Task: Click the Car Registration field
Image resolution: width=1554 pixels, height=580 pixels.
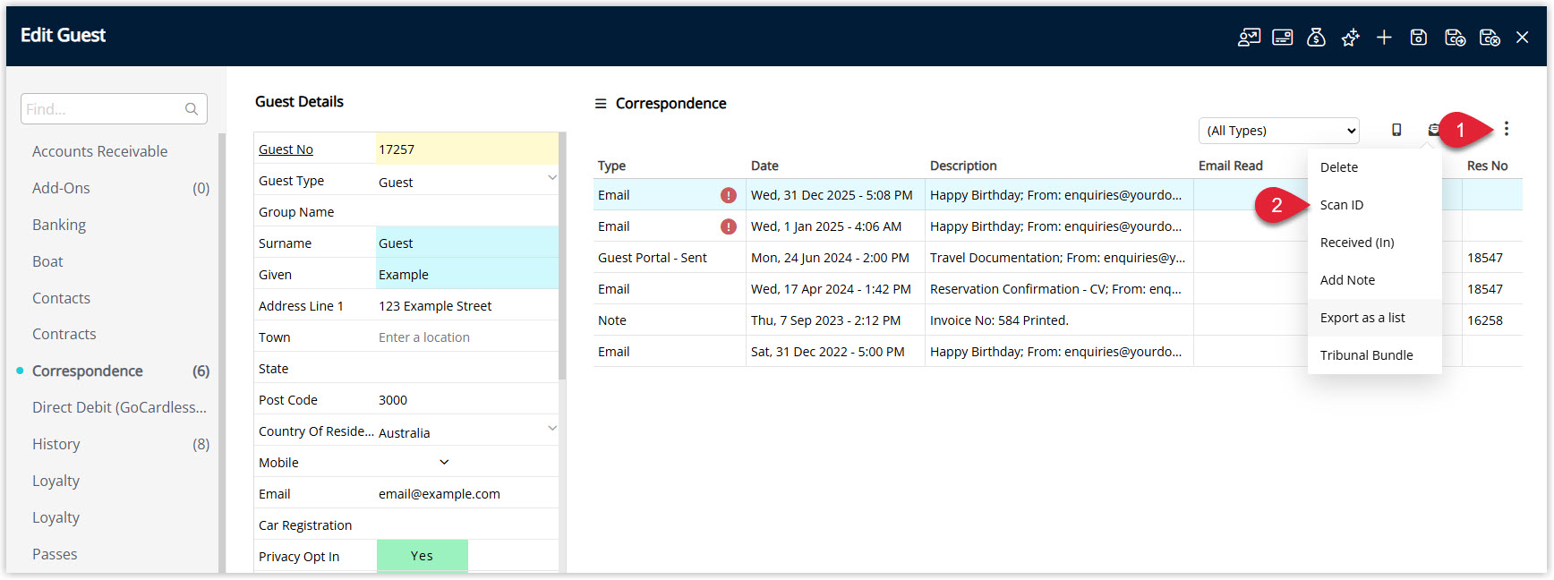Action: pos(466,525)
